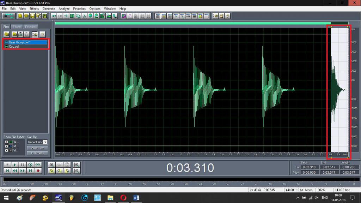Toggle the Full Paths button
The width and height of the screenshot is (361, 203).
[x=37, y=153]
